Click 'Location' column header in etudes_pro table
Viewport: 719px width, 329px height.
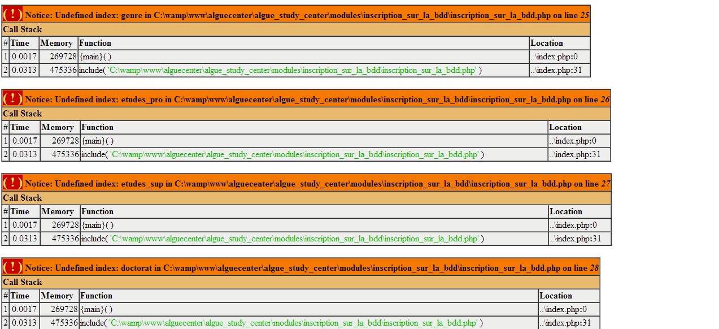point(565,127)
